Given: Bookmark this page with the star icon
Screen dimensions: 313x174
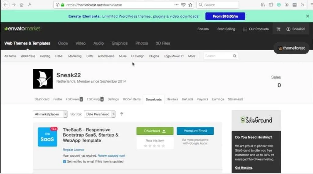Looking at the screenshot, I should (x=190, y=5).
